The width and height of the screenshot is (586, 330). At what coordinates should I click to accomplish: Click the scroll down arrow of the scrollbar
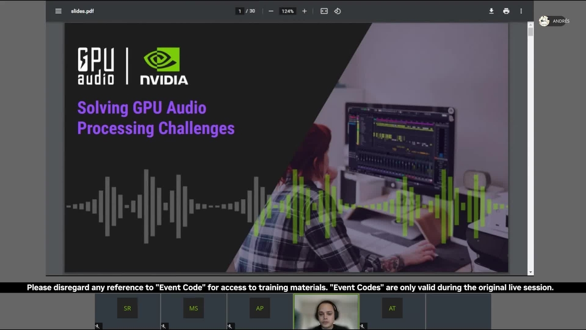coord(530,272)
